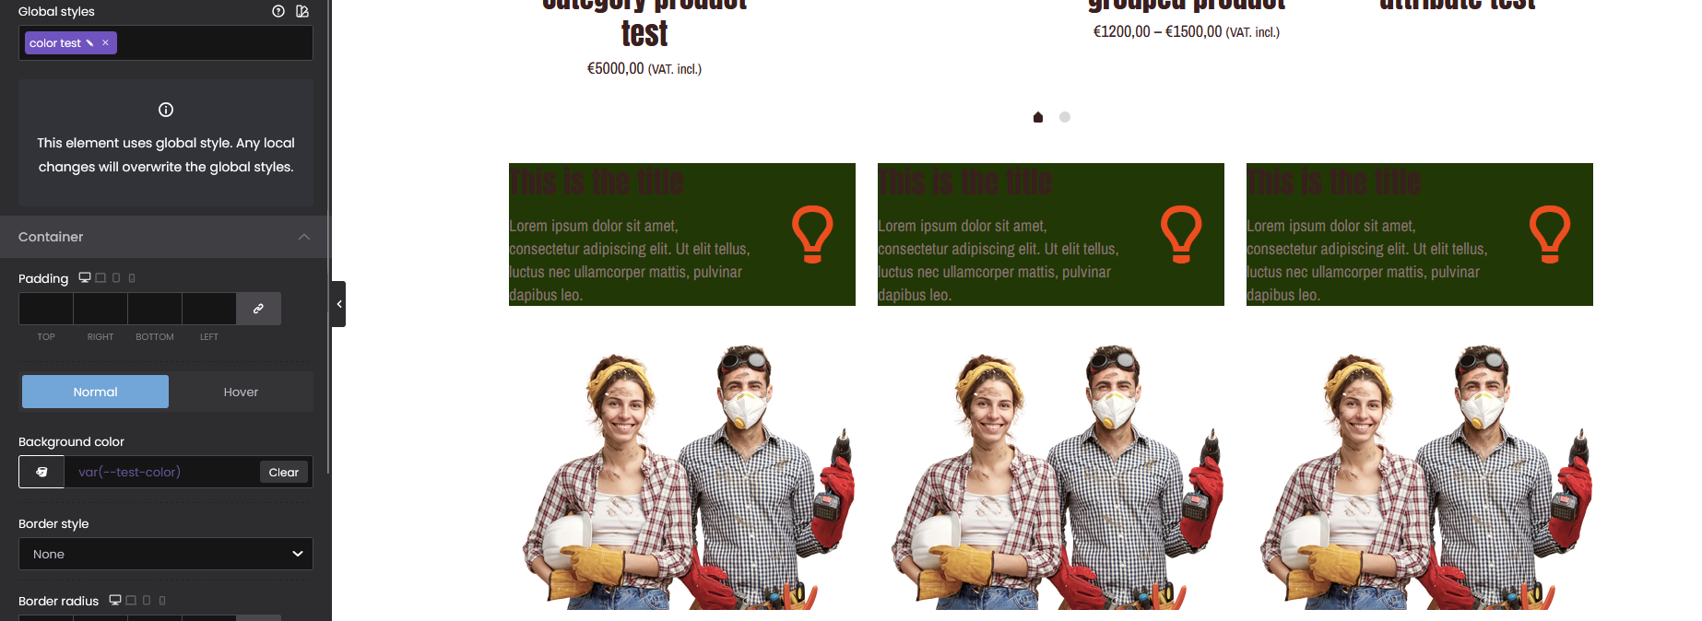Select the first carousel pagination dot
This screenshot has width=1702, height=621.
click(1038, 117)
